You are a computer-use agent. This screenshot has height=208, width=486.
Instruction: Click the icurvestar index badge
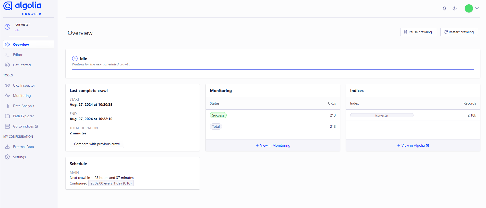point(382,115)
